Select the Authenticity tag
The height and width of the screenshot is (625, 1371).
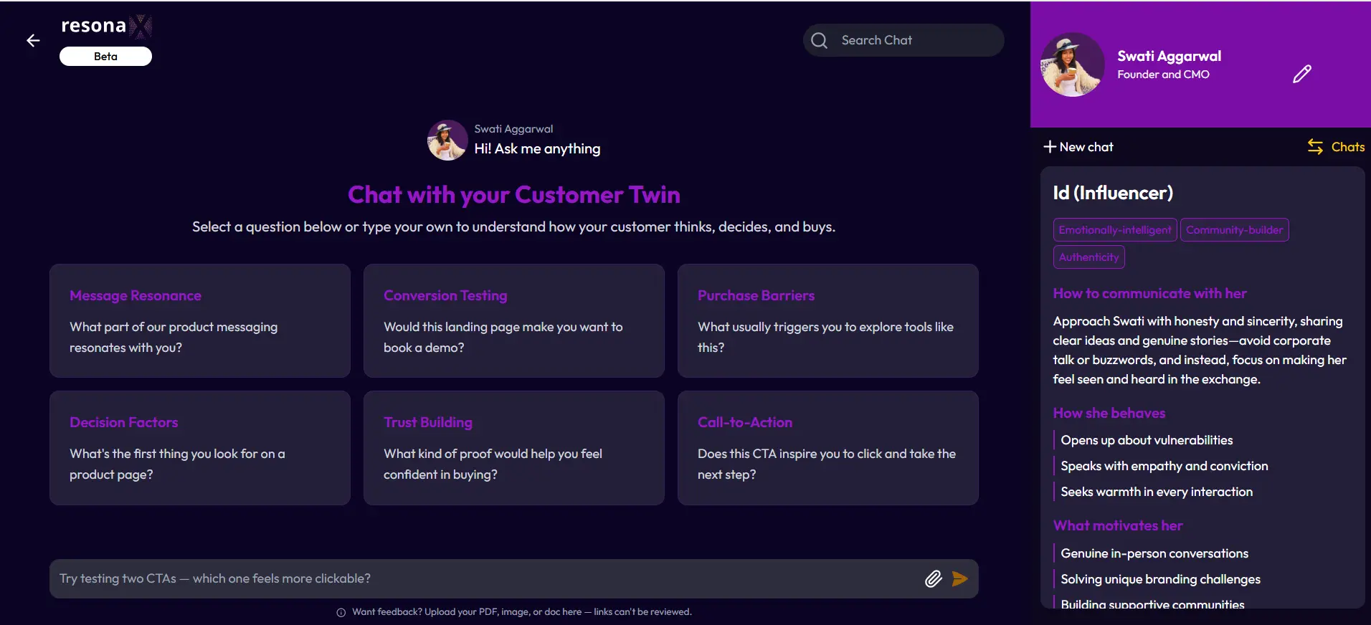coord(1088,257)
